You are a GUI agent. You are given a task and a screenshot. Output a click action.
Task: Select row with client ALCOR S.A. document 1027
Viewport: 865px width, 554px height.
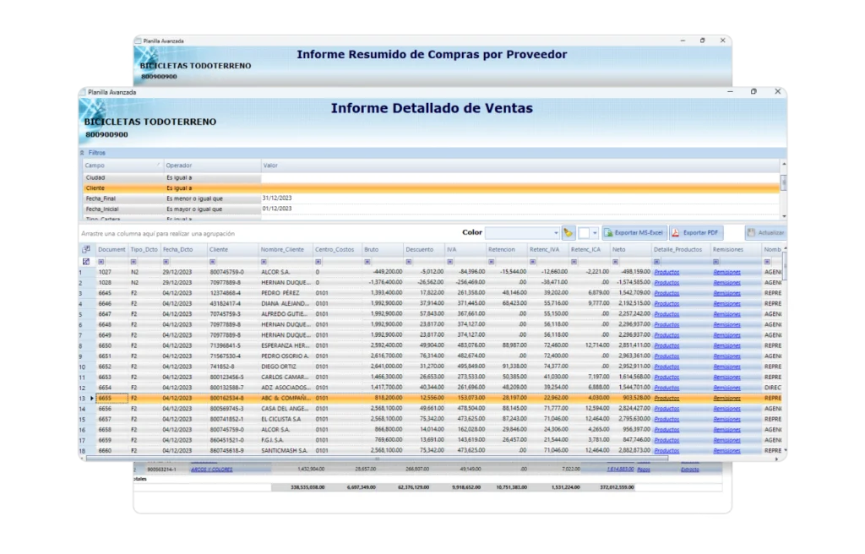[x=430, y=272]
